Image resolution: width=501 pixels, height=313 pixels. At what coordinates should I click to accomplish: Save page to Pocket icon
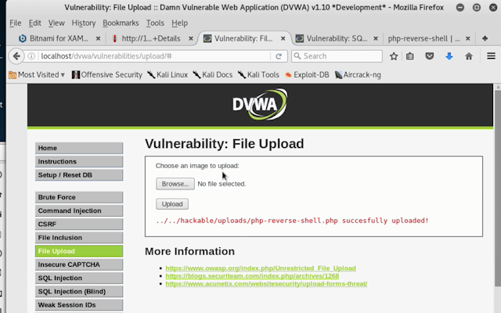tap(430, 56)
